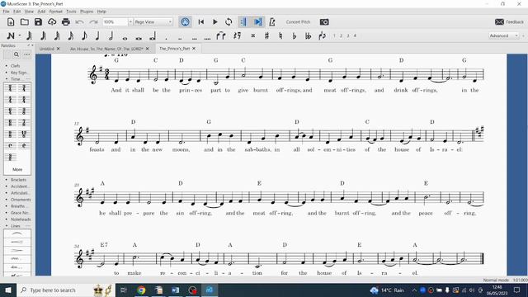This screenshot has width=528, height=297.
Task: Open the zoom level 100% dropdown
Action: 130,22
